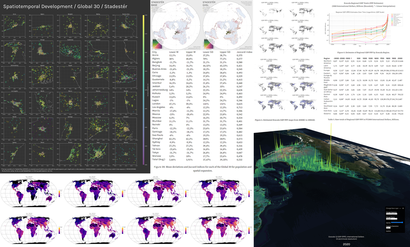The width and height of the screenshot is (410, 247).
Task: Select the Bangkok city scatter plot
Action: (70, 25)
